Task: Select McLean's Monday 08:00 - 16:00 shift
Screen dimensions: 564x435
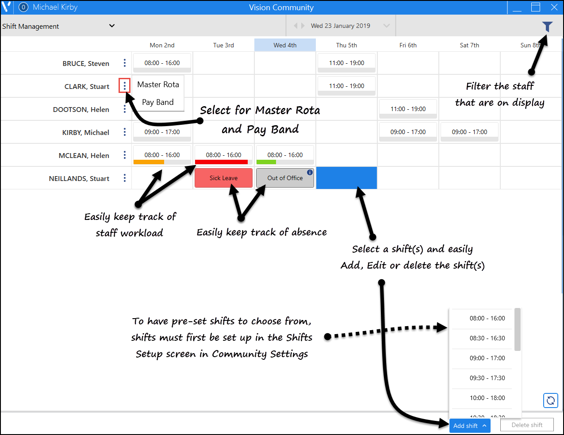Action: point(162,155)
